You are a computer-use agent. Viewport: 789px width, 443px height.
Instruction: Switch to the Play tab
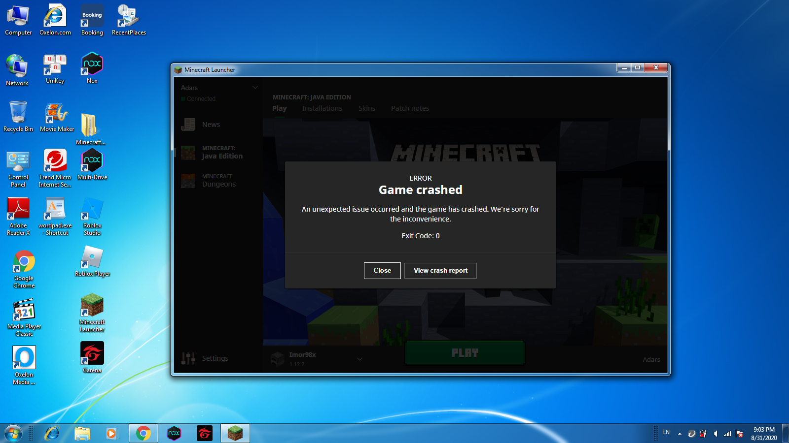279,108
